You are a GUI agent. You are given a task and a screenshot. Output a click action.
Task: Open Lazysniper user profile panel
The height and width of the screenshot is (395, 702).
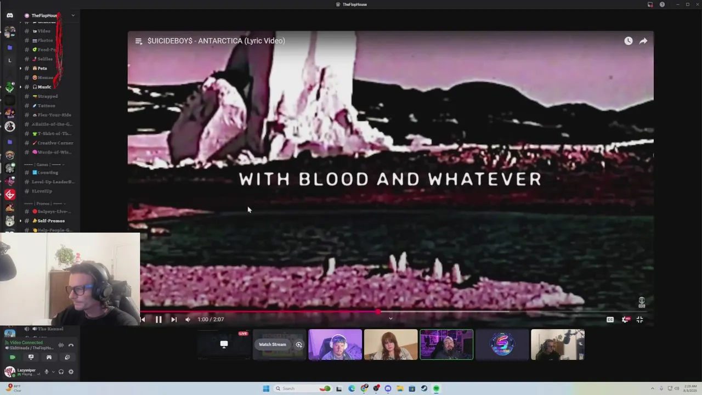coord(22,372)
